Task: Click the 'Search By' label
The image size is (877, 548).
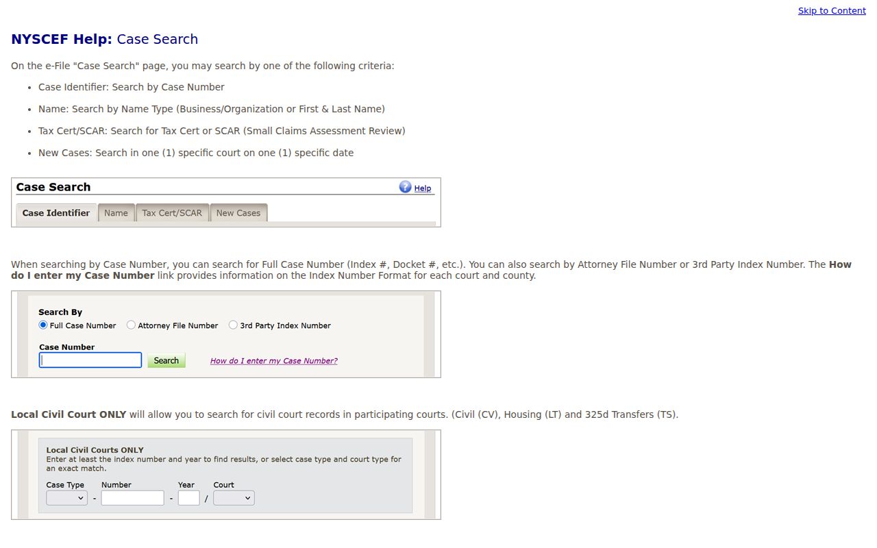Action: point(60,312)
